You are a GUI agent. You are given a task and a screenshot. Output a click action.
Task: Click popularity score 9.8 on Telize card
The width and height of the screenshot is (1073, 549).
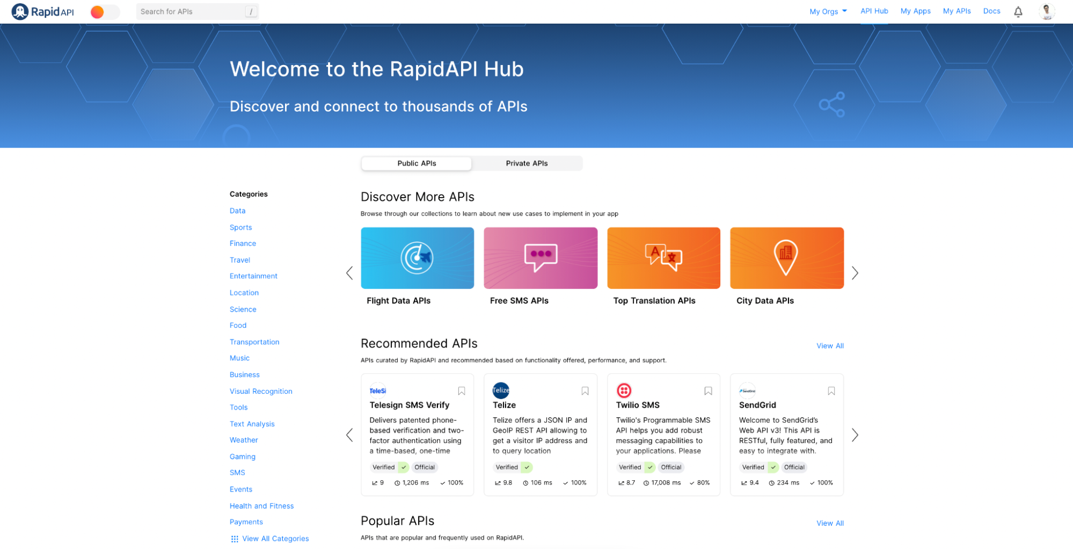pyautogui.click(x=503, y=483)
